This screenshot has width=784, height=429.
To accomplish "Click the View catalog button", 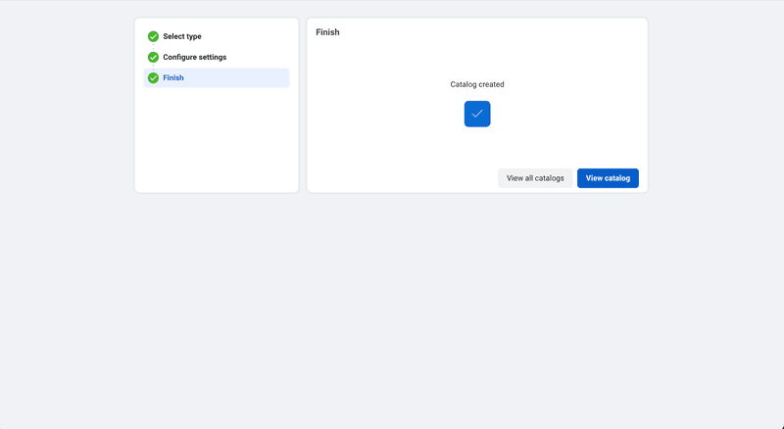I will click(x=608, y=178).
